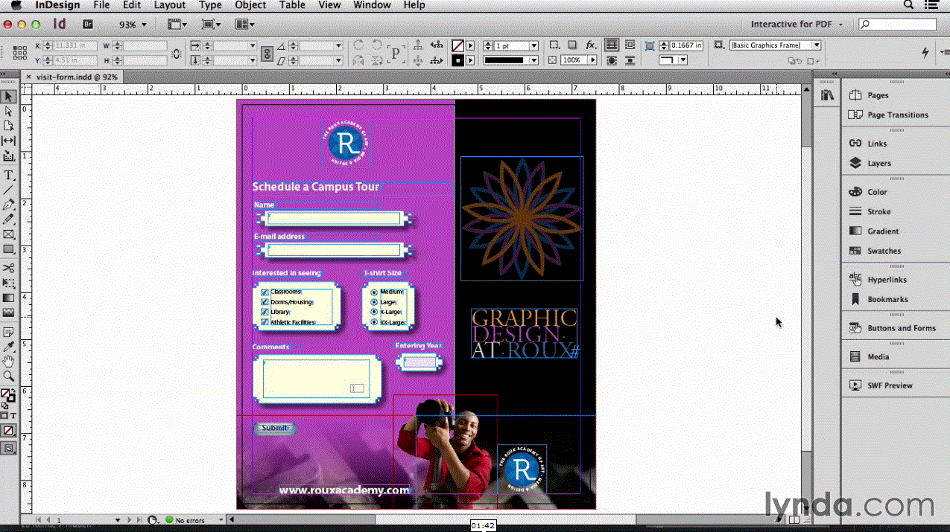
Task: Click the Submit button on the form
Action: (x=274, y=428)
